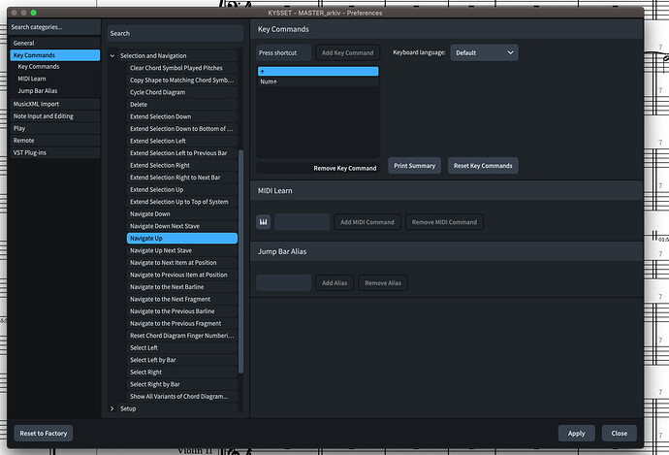Select Navigate Down Next Stave command
The width and height of the screenshot is (669, 455).
coord(182,226)
